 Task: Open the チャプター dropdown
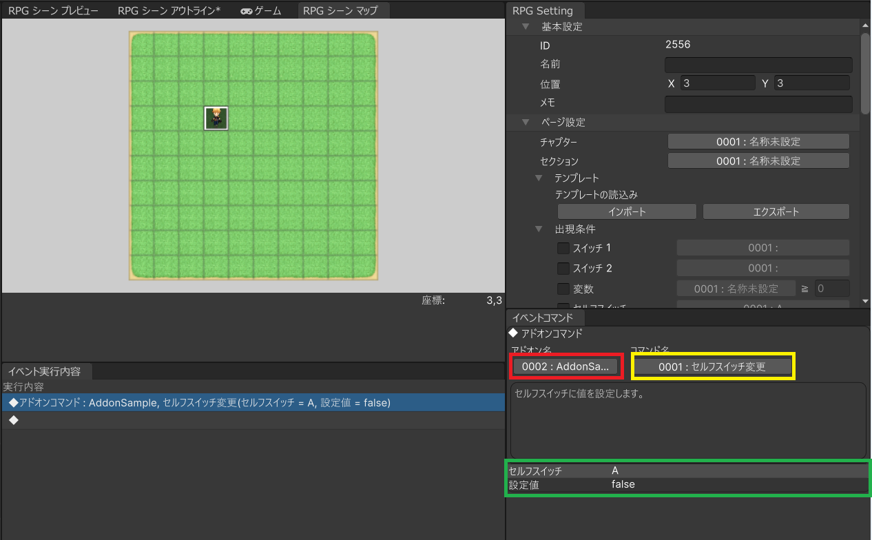point(758,141)
